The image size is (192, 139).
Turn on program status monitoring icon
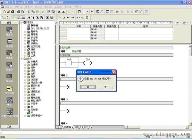[97, 12]
